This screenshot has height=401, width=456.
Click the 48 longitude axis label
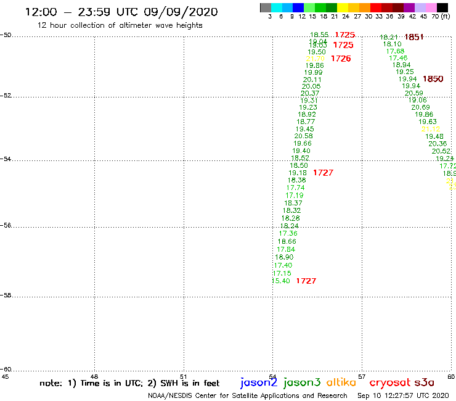click(x=94, y=376)
